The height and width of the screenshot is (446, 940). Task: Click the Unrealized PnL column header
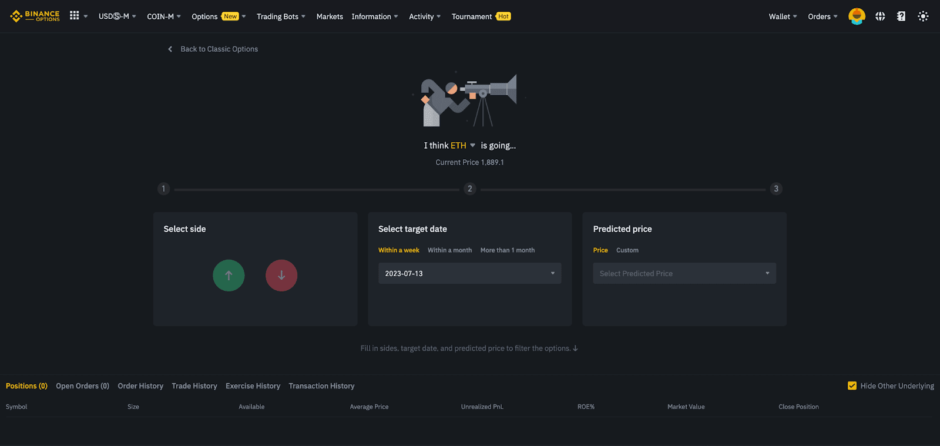pyautogui.click(x=482, y=407)
